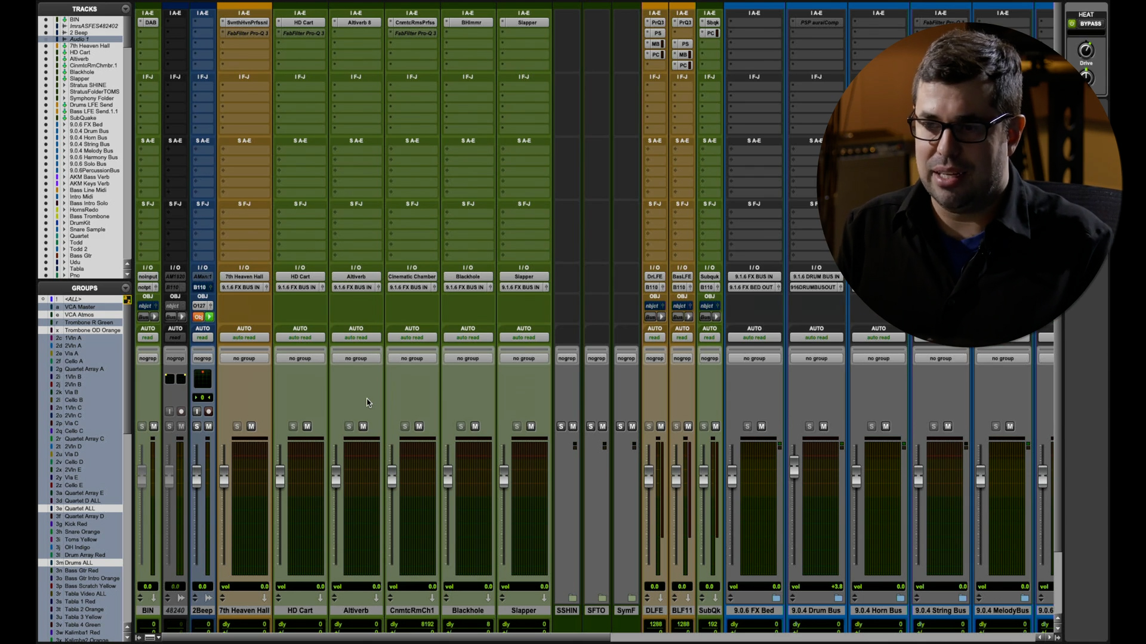This screenshot has width=1146, height=644.
Task: Select the Quartet ALL group
Action: pyautogui.click(x=81, y=509)
